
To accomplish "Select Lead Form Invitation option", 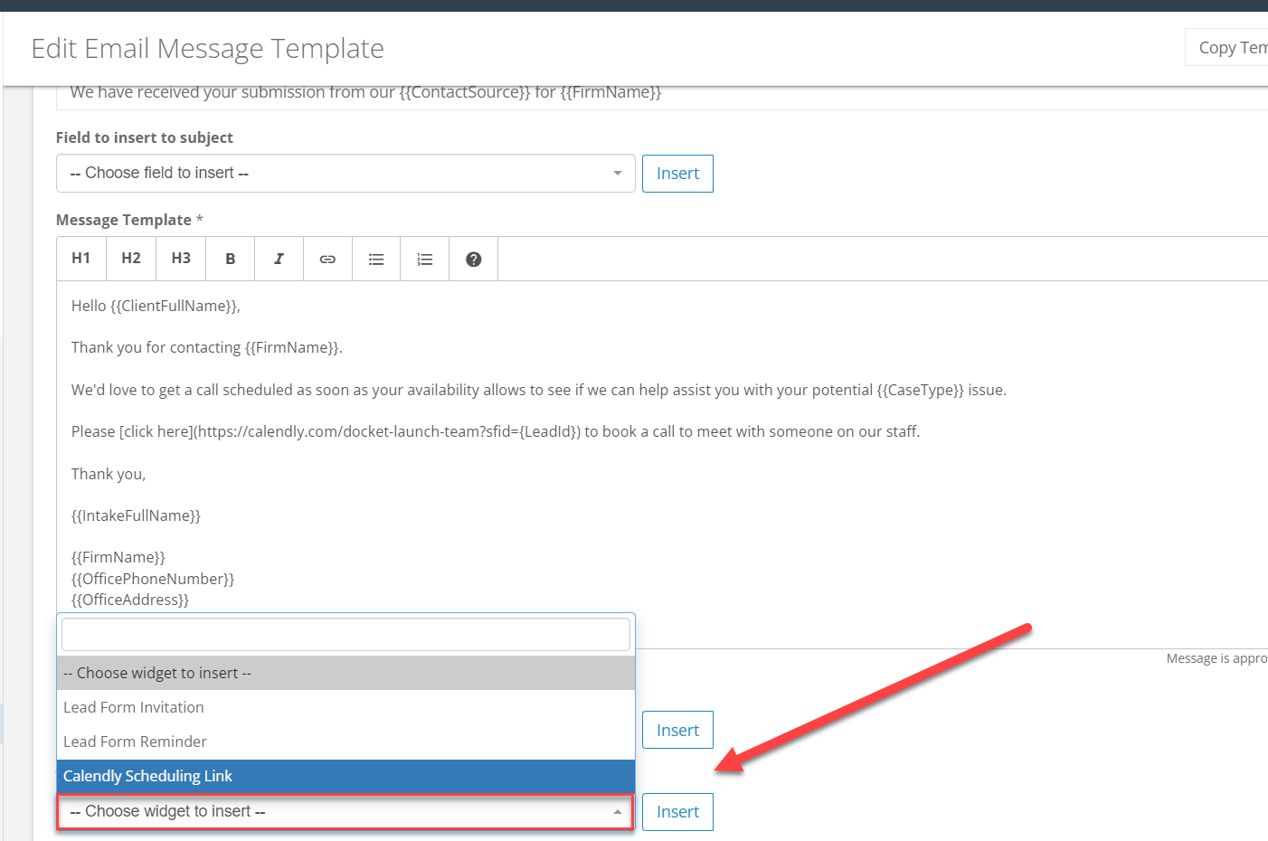I will [345, 707].
